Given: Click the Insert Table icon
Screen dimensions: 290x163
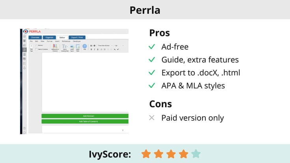Looking at the screenshot, I should [x=78, y=47].
